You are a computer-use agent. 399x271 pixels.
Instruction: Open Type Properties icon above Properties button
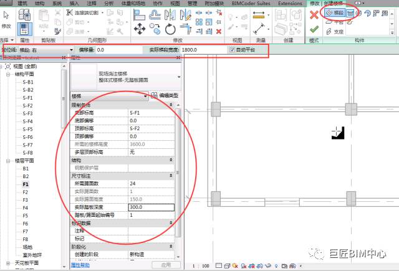click(25, 14)
